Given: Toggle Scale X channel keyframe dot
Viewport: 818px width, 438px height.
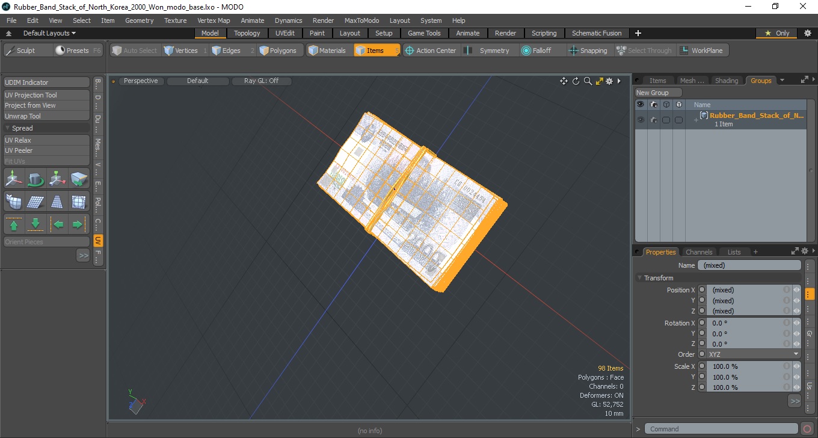Looking at the screenshot, I should click(702, 366).
